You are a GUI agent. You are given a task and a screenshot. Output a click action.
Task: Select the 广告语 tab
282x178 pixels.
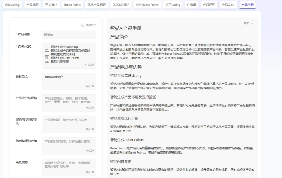(x=191, y=4)
